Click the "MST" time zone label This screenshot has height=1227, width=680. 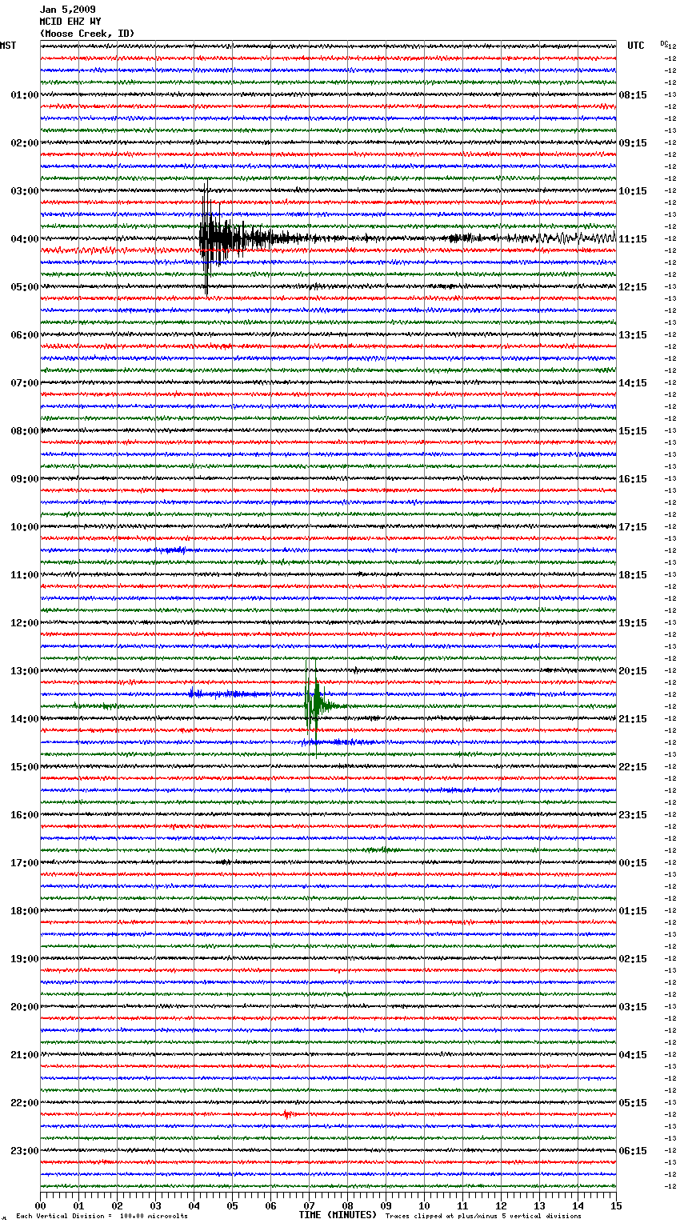pos(8,46)
